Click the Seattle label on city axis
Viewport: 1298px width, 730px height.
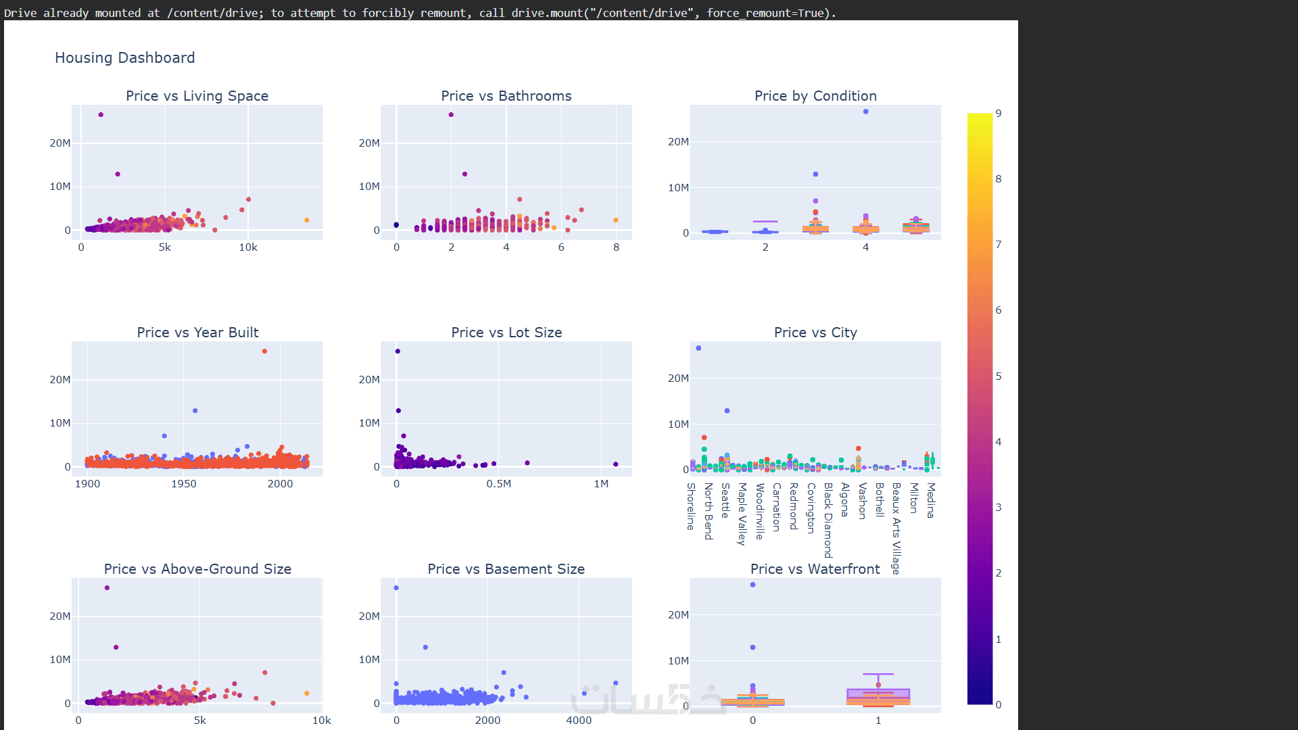[x=725, y=500]
